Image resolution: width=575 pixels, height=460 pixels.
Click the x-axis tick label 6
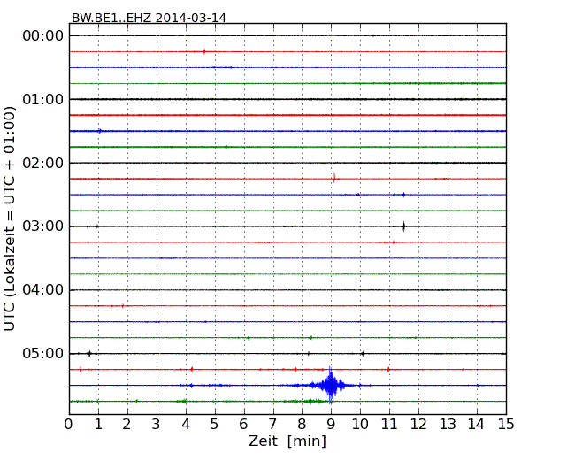pyautogui.click(x=243, y=425)
